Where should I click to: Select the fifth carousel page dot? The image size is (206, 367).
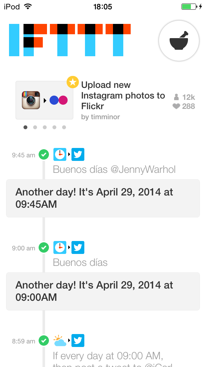pos(64,127)
